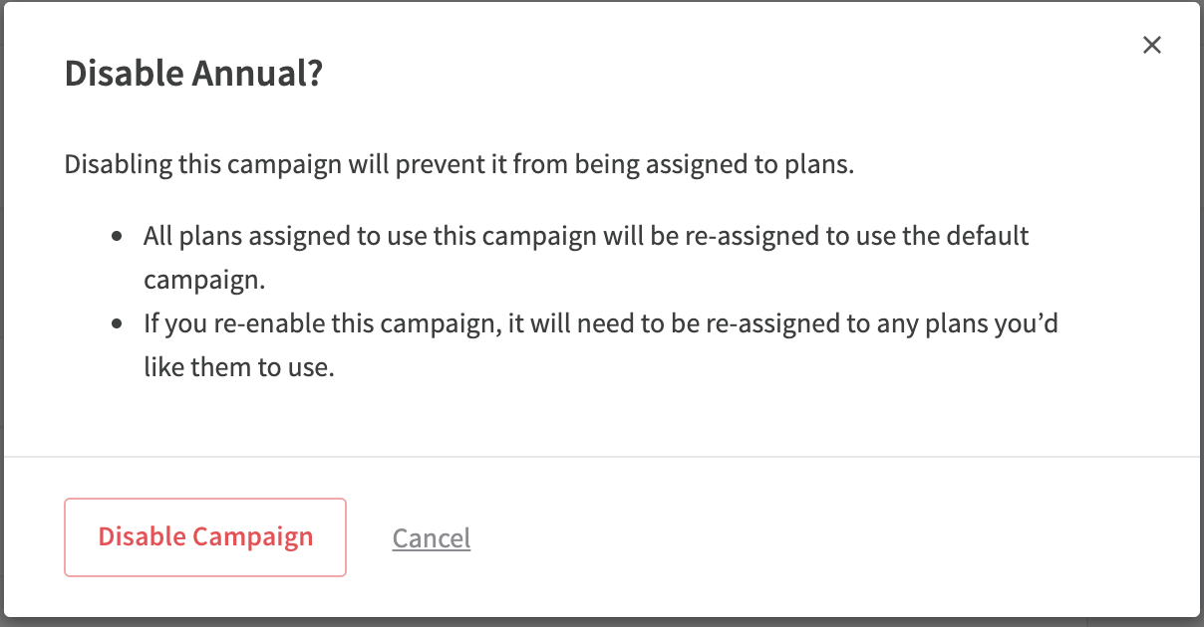Dismiss the dialog with the X icon
Screen dimensions: 1204x627
click(1152, 45)
